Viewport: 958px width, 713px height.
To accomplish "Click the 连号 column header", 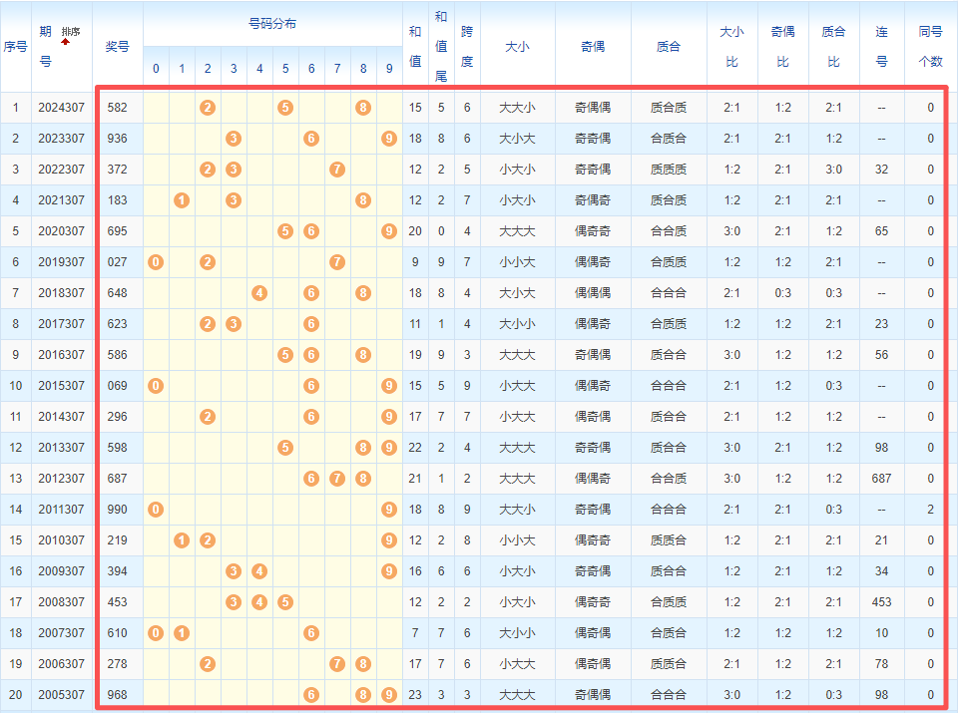I will coord(881,47).
